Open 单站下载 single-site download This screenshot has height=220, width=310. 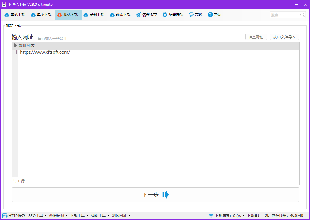15,15
